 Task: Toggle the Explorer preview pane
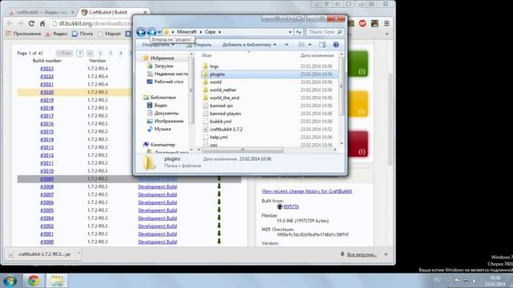tap(322, 45)
